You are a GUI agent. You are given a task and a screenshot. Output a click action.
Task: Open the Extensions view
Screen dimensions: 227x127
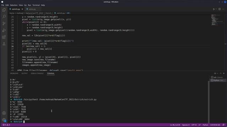pyautogui.click(x=4, y=37)
